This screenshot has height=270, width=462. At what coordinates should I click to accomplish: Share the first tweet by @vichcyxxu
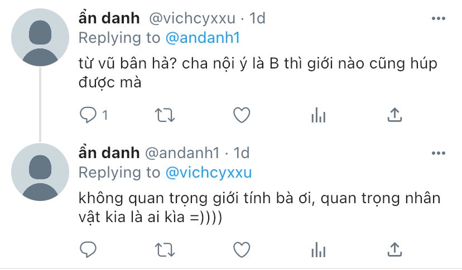tap(394, 115)
